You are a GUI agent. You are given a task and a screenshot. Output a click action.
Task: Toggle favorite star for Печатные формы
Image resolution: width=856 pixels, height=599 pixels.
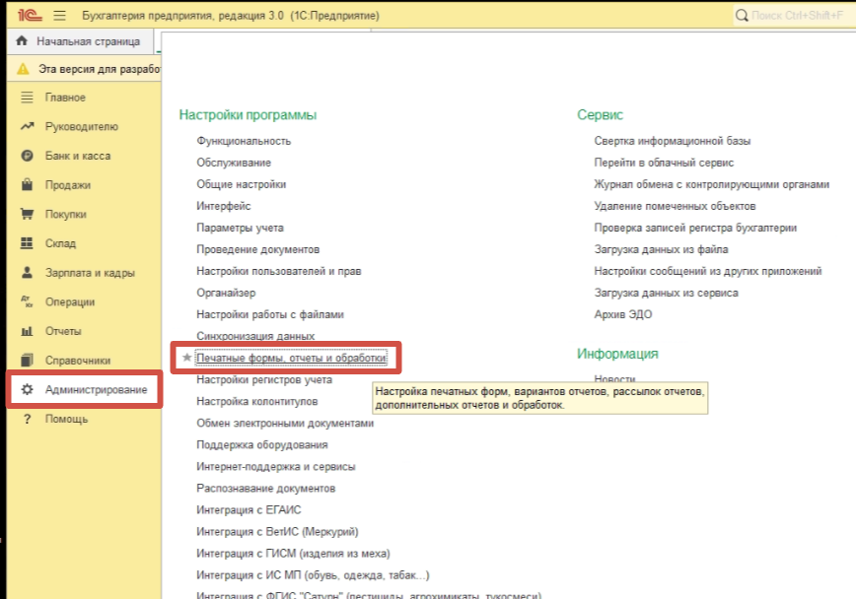click(186, 358)
